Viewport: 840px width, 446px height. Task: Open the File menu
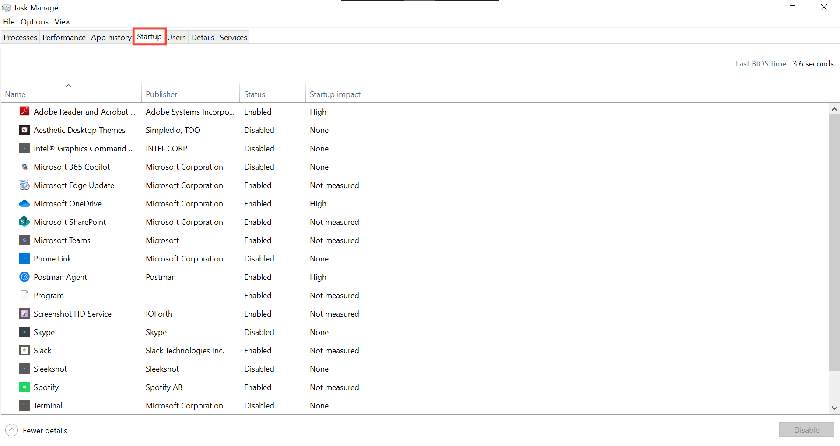tap(9, 22)
